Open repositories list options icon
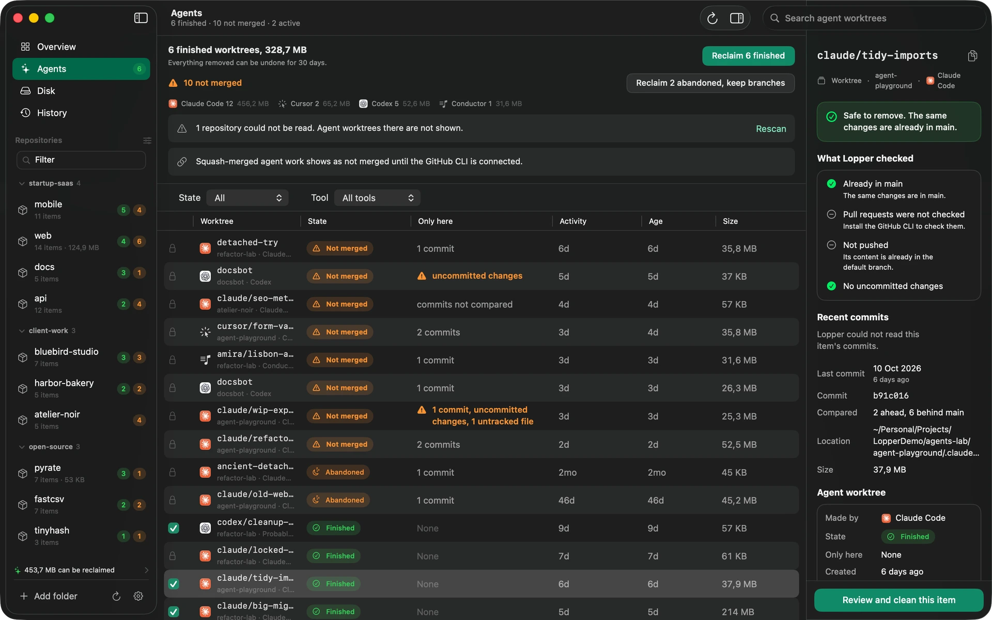This screenshot has width=992, height=620. 147,141
